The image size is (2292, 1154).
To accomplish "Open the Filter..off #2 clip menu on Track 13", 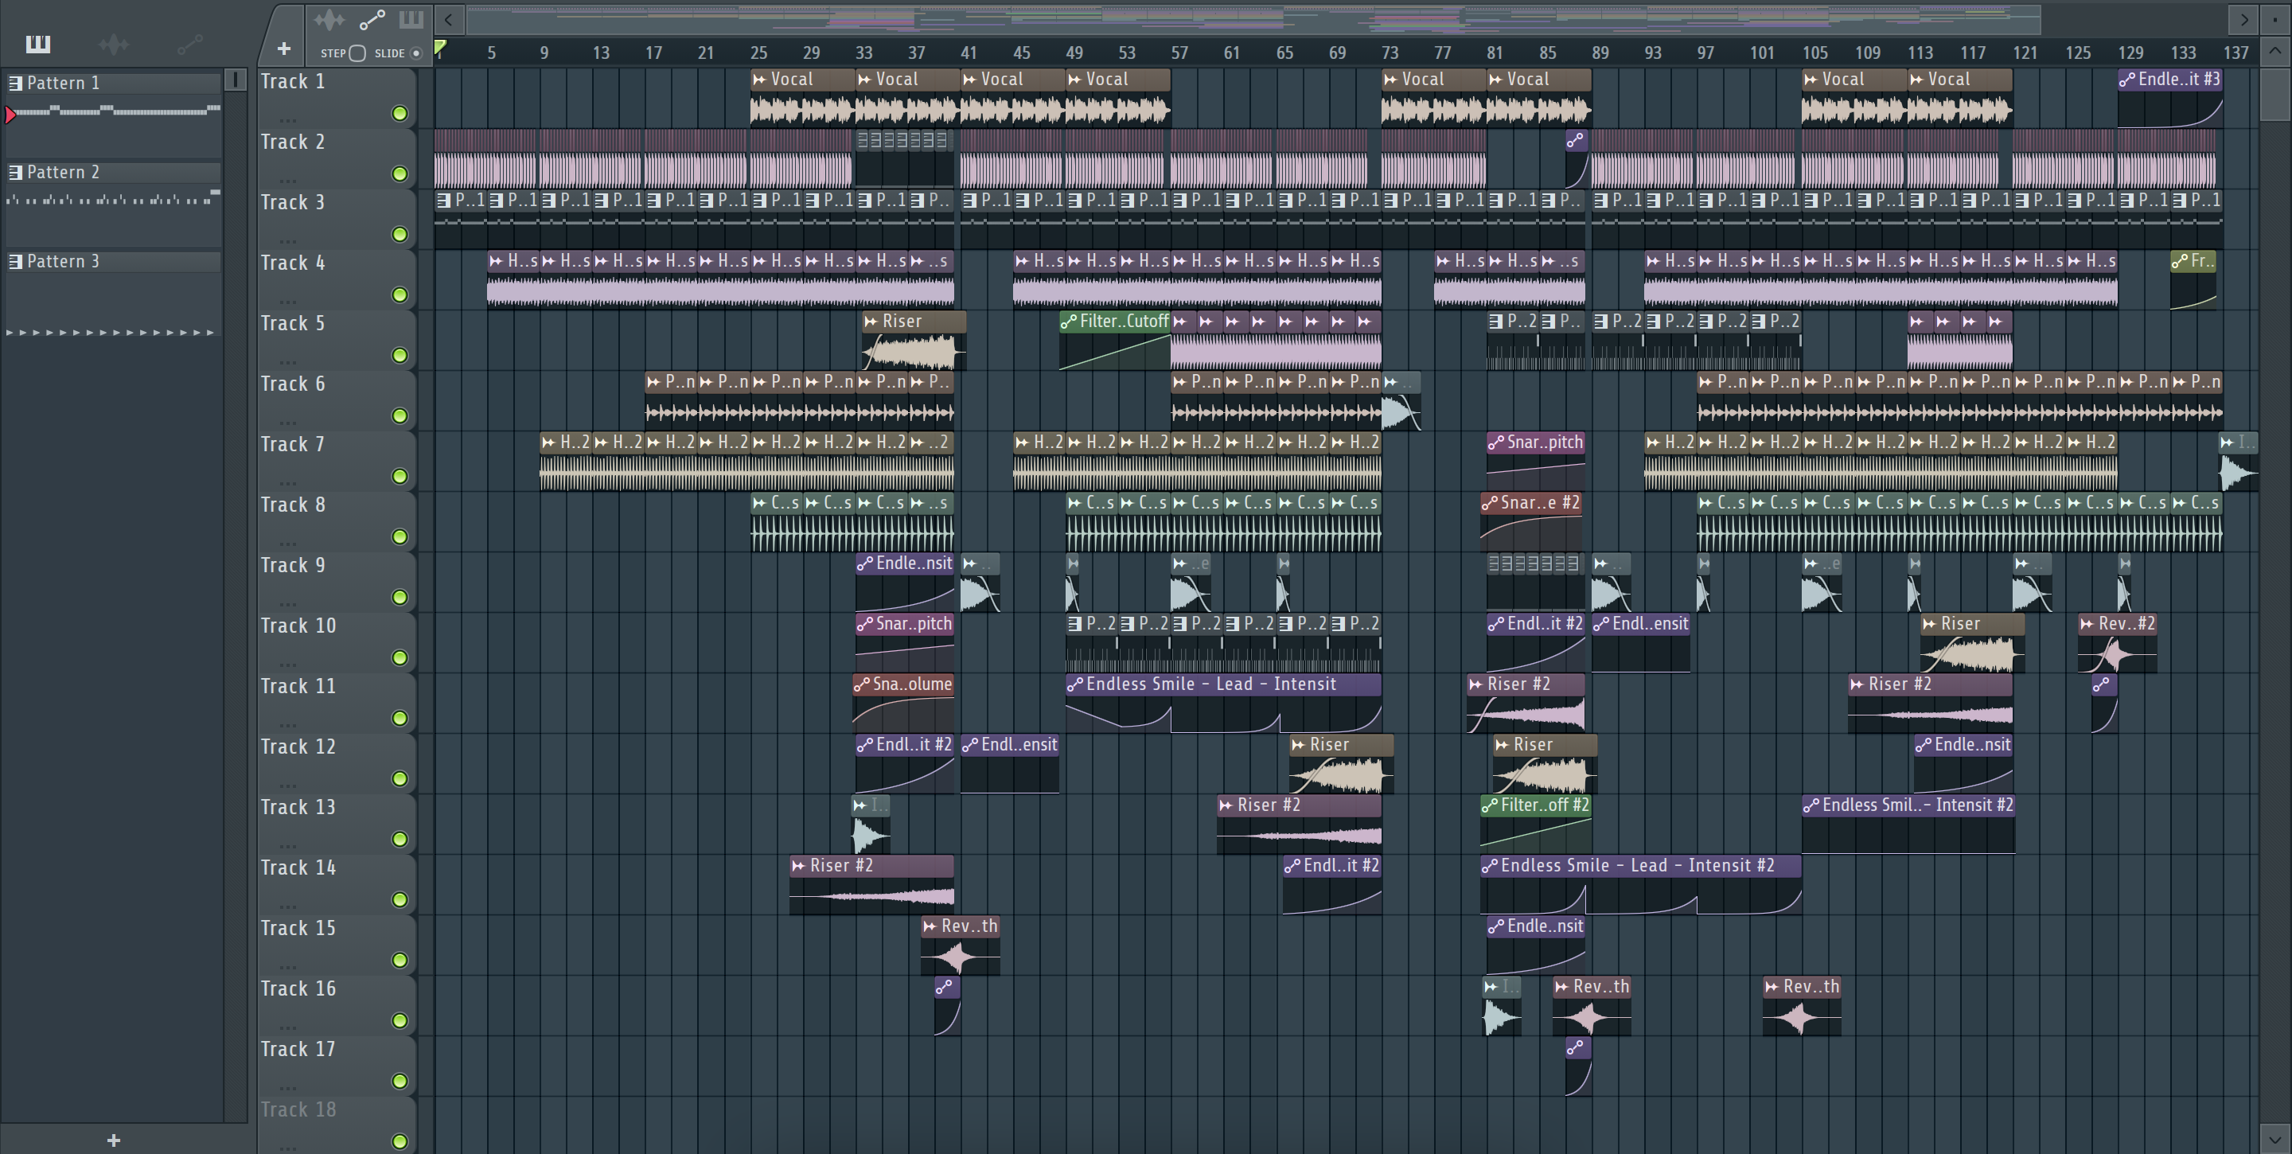I will (1490, 805).
